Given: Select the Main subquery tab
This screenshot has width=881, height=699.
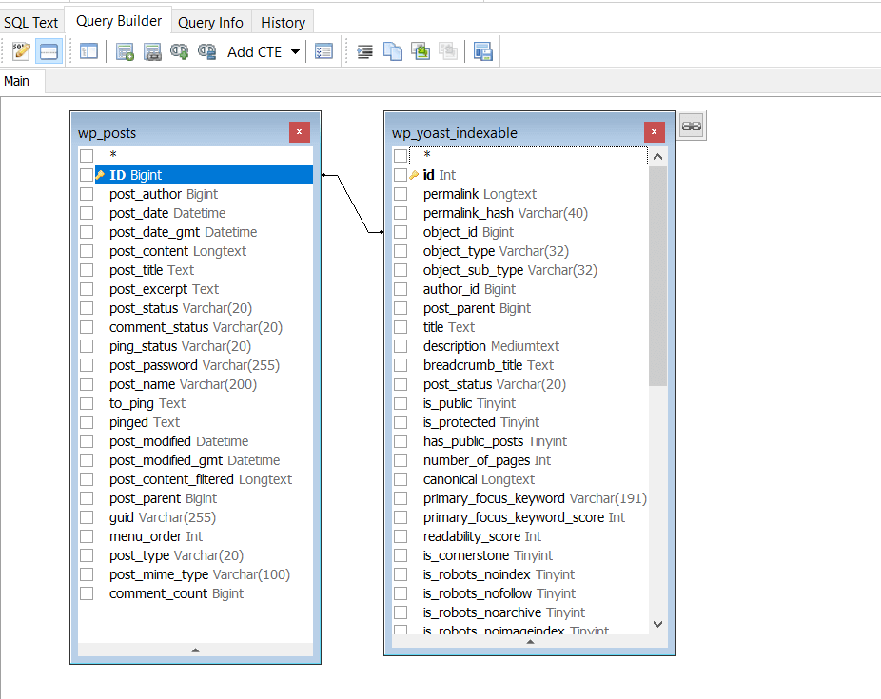Looking at the screenshot, I should (17, 81).
